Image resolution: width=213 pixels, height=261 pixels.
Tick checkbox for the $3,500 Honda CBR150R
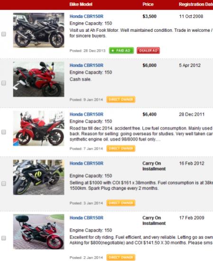[4, 34]
